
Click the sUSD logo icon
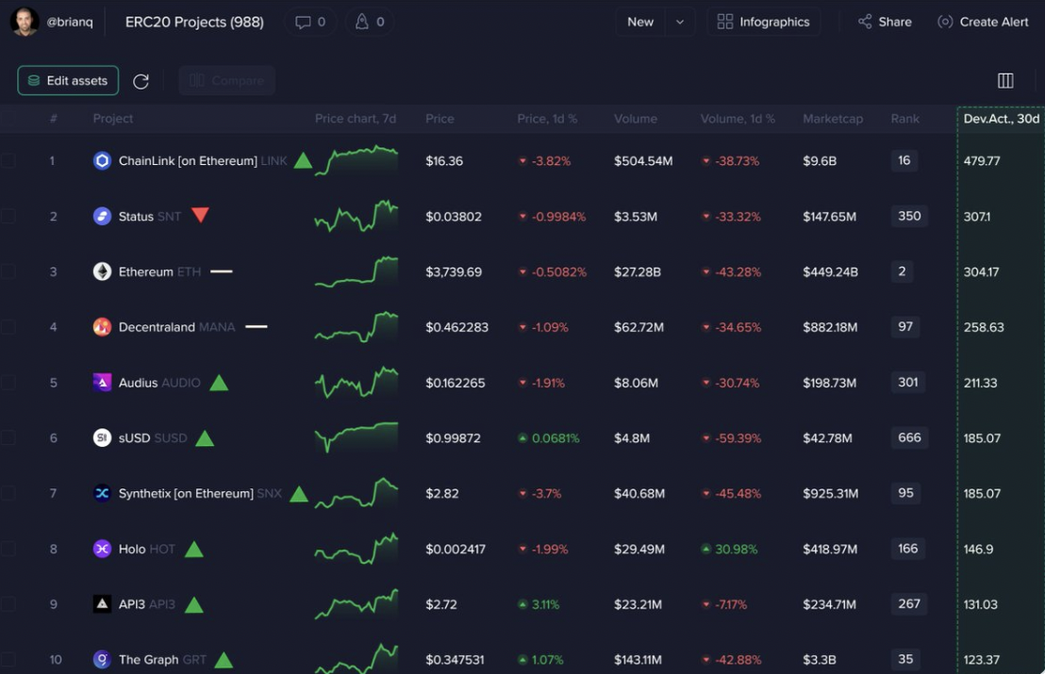[x=102, y=437]
